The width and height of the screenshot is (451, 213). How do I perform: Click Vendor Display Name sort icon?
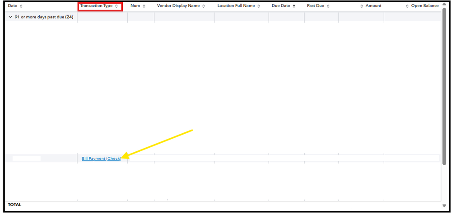(204, 6)
